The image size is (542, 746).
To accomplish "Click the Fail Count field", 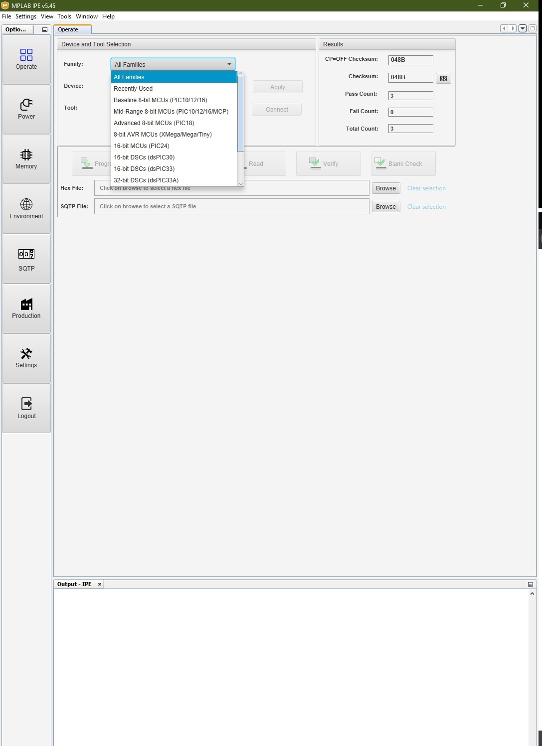I will [411, 112].
